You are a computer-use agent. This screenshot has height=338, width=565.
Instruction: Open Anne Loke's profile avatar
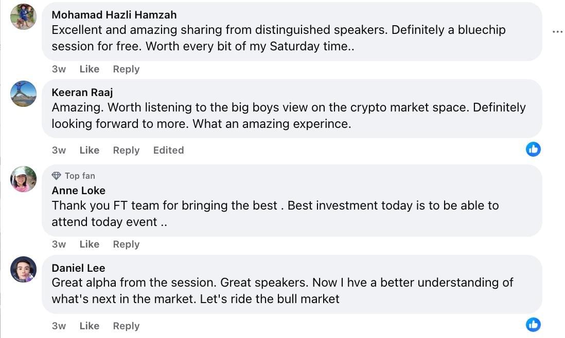24,179
